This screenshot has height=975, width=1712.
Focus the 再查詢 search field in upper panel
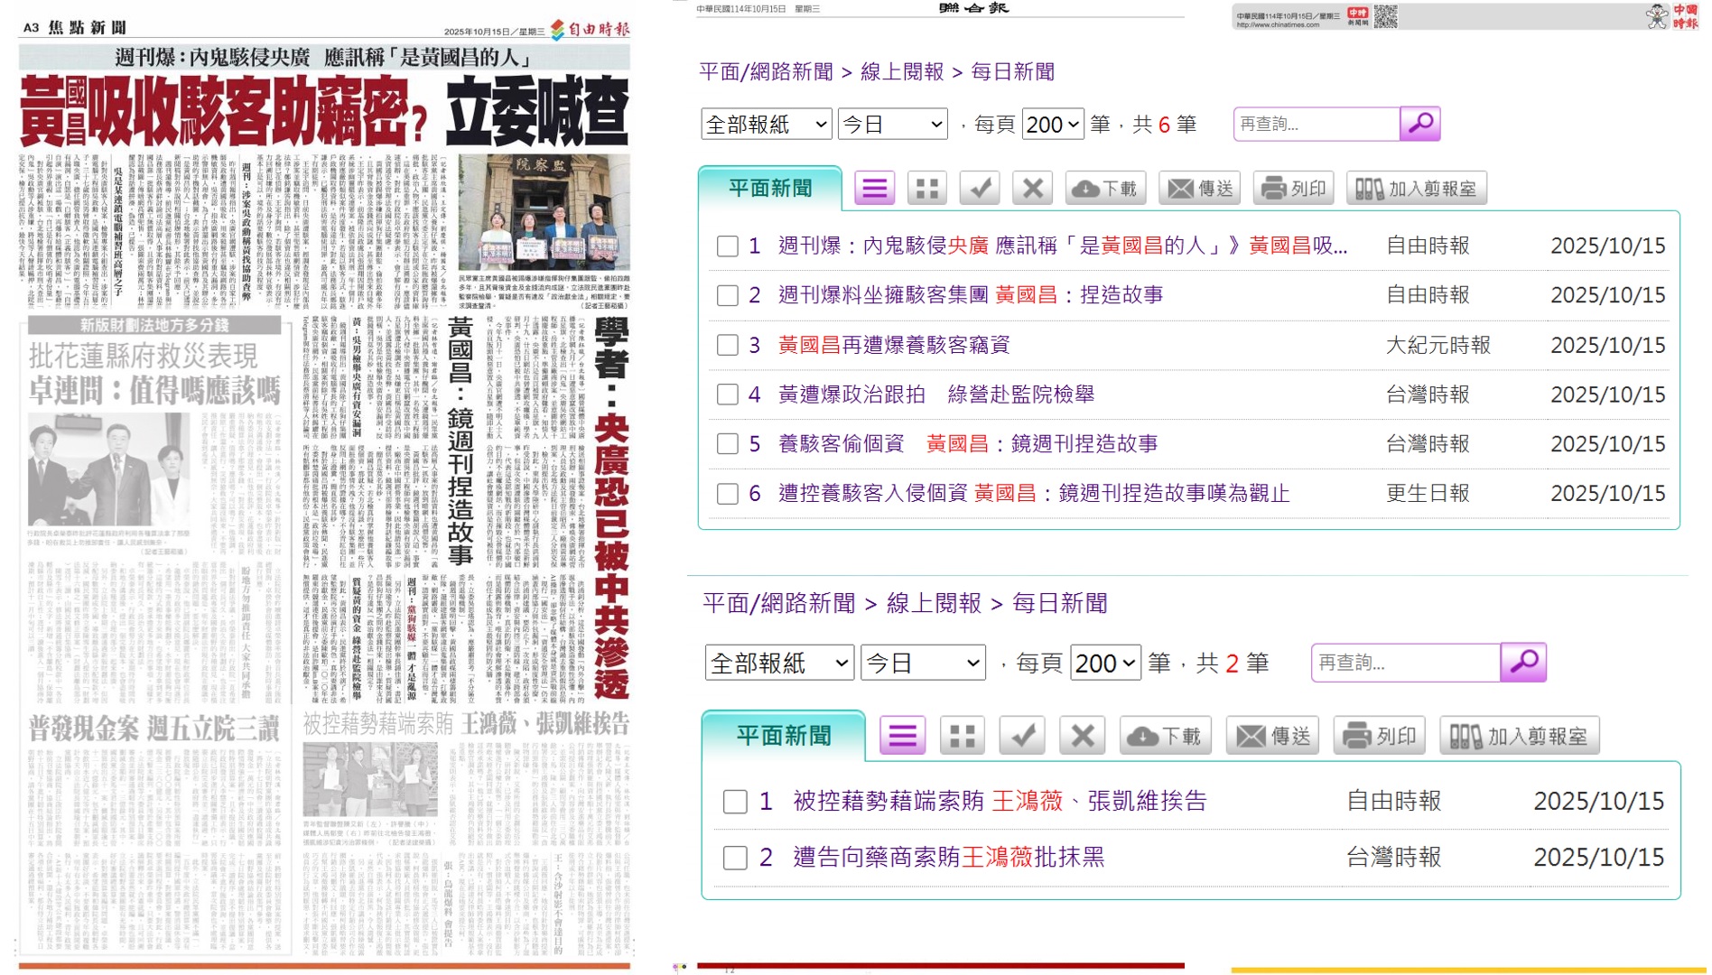[x=1317, y=124]
